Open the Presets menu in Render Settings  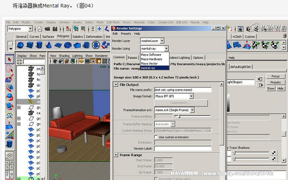[x=126, y=33]
